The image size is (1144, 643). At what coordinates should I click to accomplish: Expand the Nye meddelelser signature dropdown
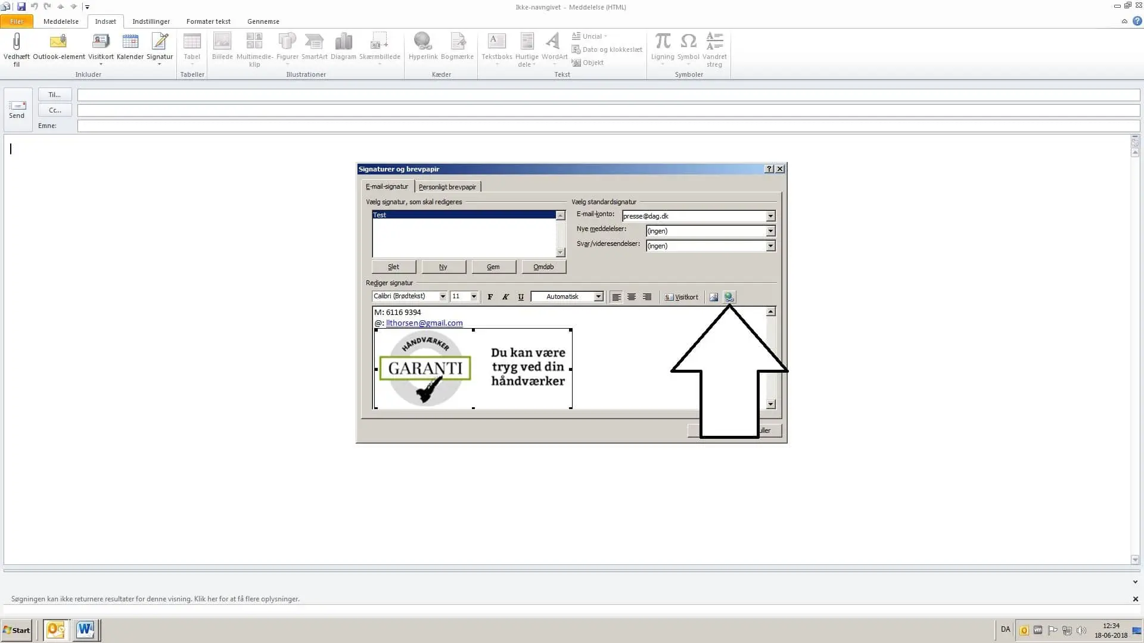pos(770,231)
